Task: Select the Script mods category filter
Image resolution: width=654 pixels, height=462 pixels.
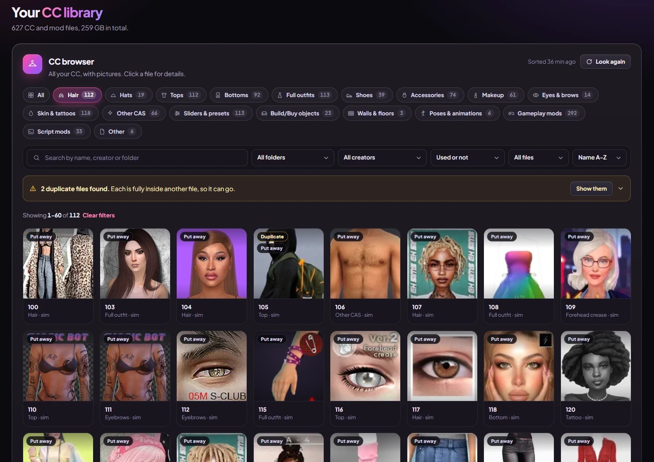Action: (x=57, y=132)
